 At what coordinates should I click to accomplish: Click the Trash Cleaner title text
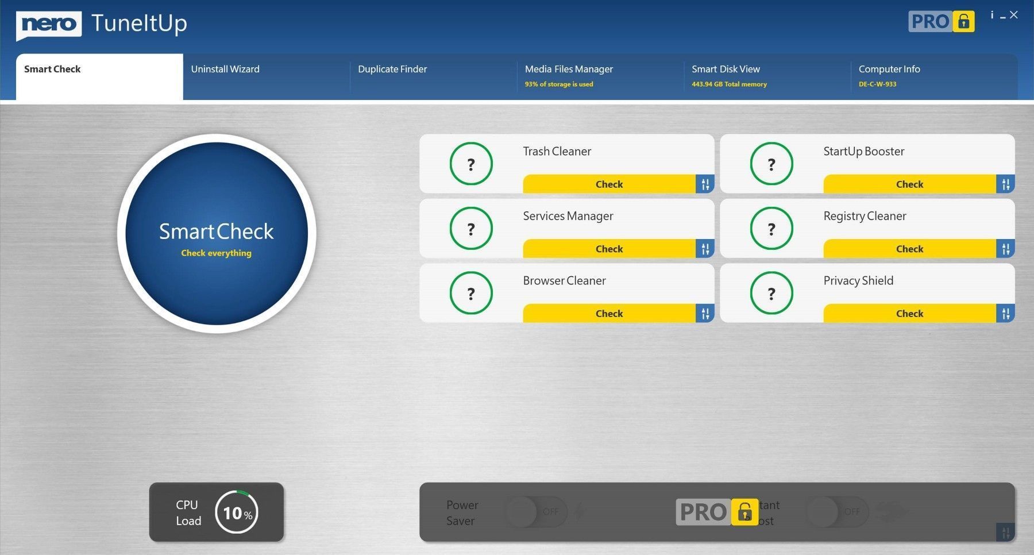point(557,151)
